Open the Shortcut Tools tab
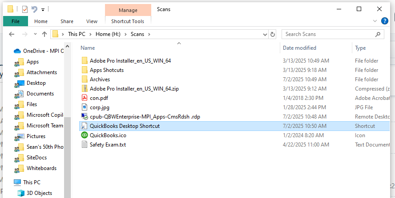 click(128, 21)
